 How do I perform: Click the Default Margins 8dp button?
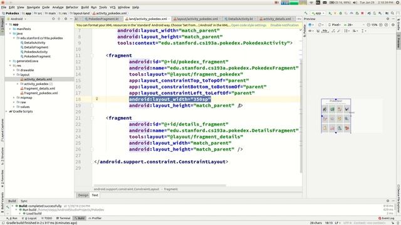point(325,31)
